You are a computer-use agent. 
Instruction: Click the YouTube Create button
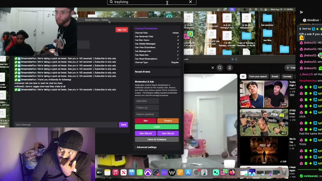[290, 68]
